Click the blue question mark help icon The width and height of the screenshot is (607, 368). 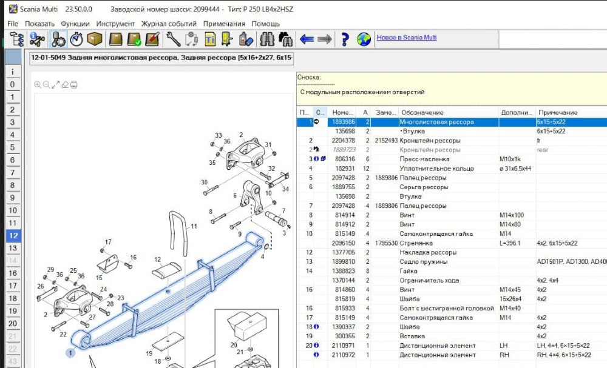click(345, 39)
